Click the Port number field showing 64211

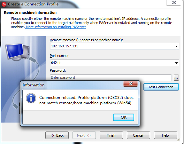(114, 63)
